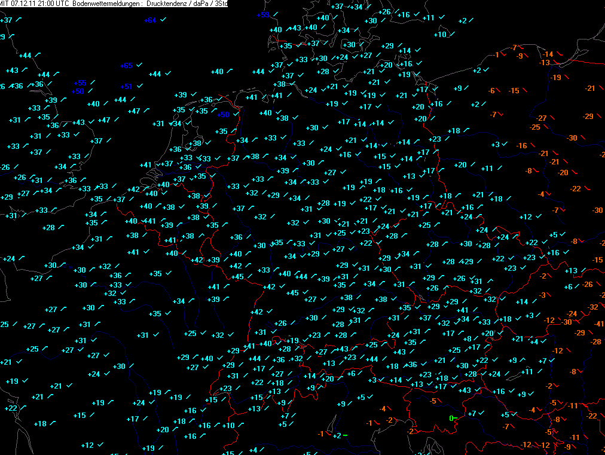Click the Bodenwettermeldungen title text

click(112, 4)
